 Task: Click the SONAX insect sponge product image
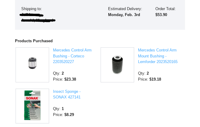pos(32,106)
